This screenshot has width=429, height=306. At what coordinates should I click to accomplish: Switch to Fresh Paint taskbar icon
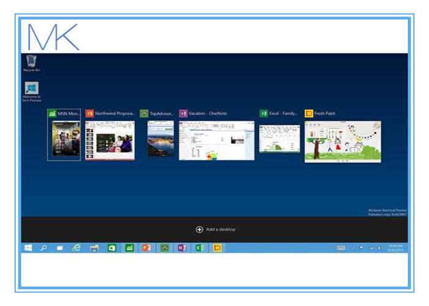click(217, 248)
